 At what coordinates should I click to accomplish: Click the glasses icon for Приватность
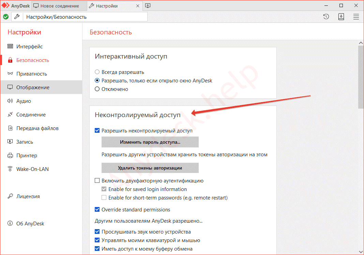coord(10,74)
